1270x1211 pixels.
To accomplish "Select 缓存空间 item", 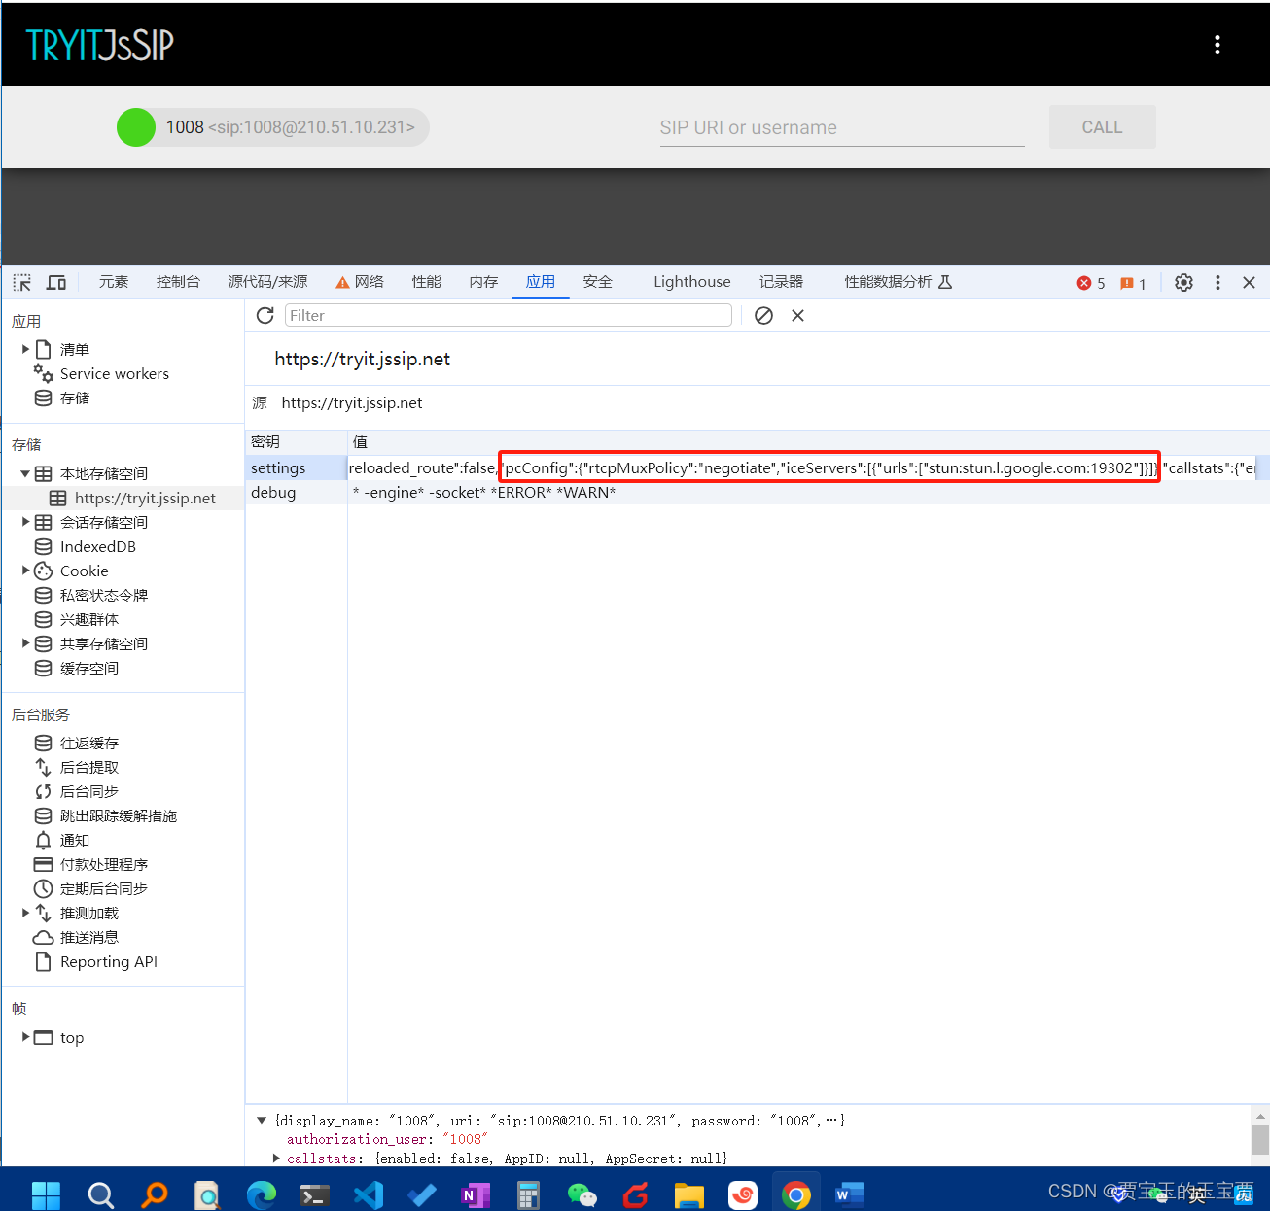I will click(x=88, y=668).
